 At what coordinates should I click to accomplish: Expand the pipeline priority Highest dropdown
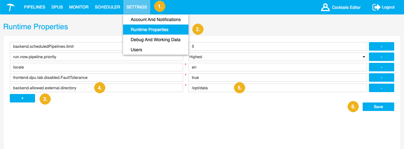[x=277, y=57]
